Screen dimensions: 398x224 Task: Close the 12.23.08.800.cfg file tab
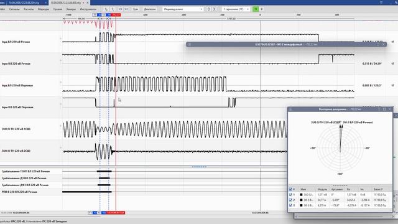point(88,2)
